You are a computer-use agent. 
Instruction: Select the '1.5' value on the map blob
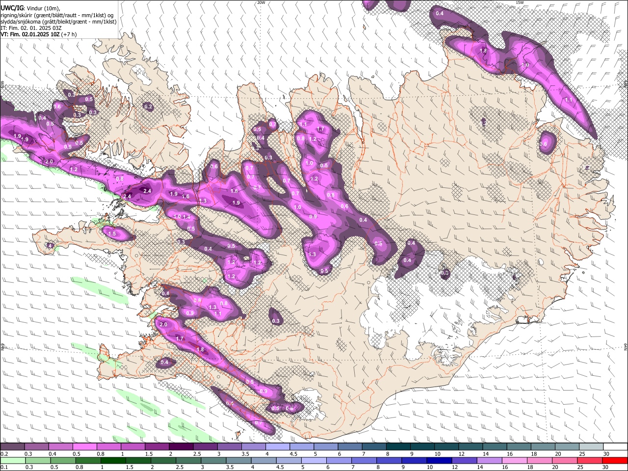(112, 234)
